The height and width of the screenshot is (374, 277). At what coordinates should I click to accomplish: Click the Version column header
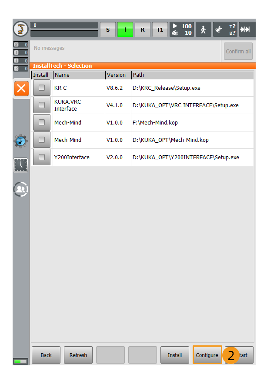pyautogui.click(x=118, y=75)
